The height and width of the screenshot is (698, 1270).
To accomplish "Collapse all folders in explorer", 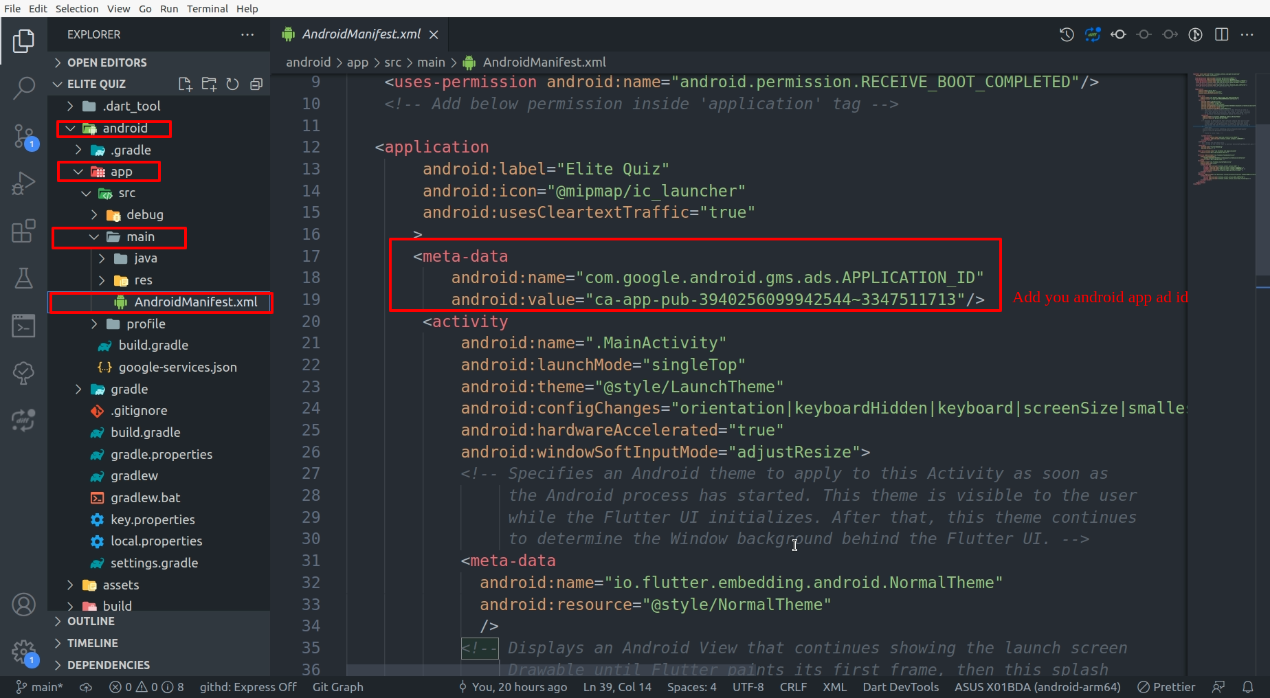I will 256,84.
